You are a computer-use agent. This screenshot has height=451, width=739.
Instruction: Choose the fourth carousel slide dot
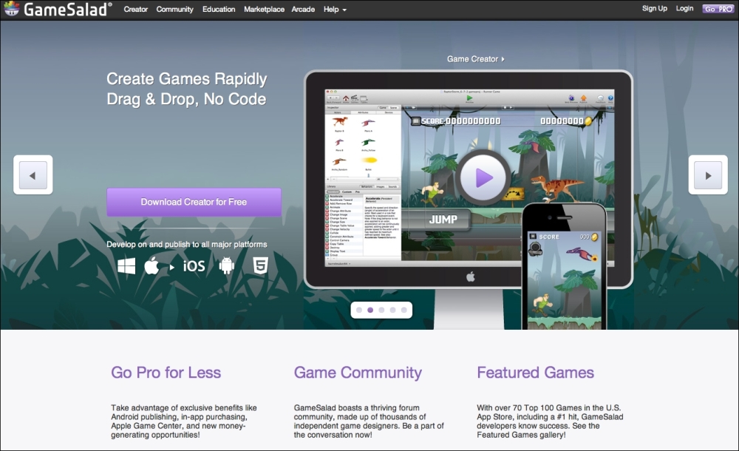coord(392,310)
